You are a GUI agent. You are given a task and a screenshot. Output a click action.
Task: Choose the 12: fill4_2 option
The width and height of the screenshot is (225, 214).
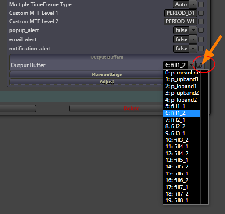pos(182,153)
